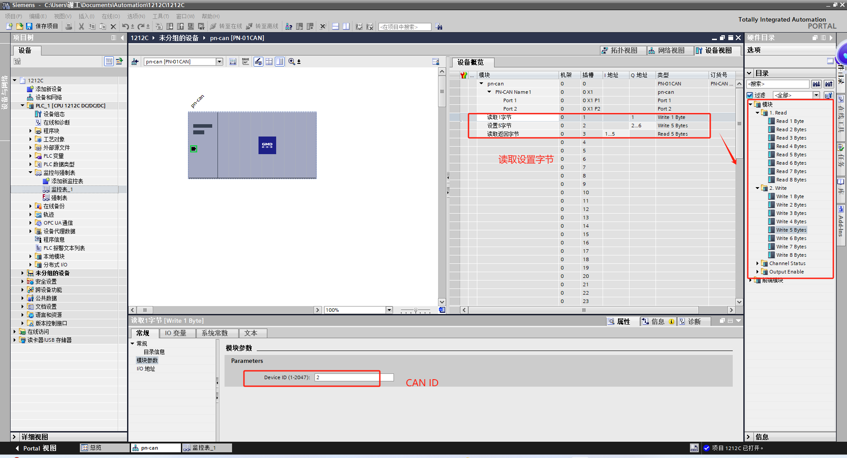Click the accessible devices icon with question mark
Screen dimensions: 847x458
[x=289, y=26]
